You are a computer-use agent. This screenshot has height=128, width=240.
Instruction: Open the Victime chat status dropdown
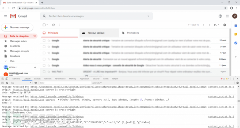click(x=13, y=67)
